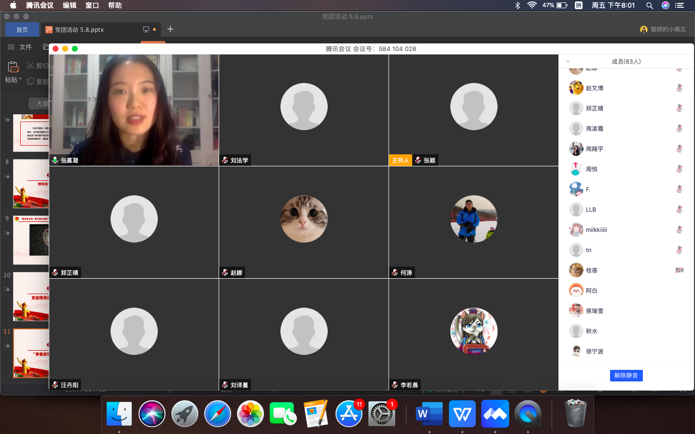Collapse the 成员(83人) members panel chevron
This screenshot has height=434, width=695.
568,62
